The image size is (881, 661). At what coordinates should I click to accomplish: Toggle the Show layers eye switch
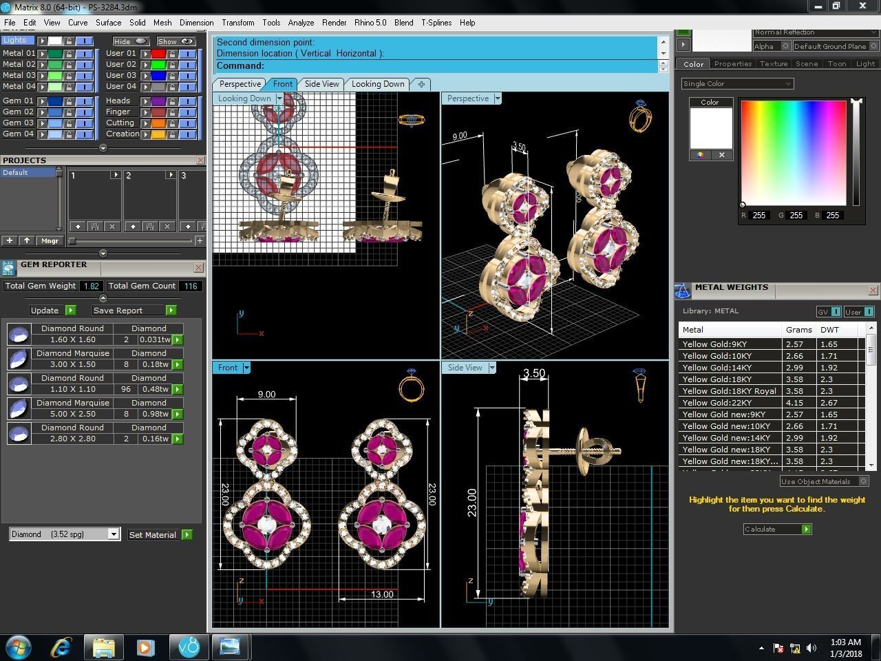click(x=176, y=41)
